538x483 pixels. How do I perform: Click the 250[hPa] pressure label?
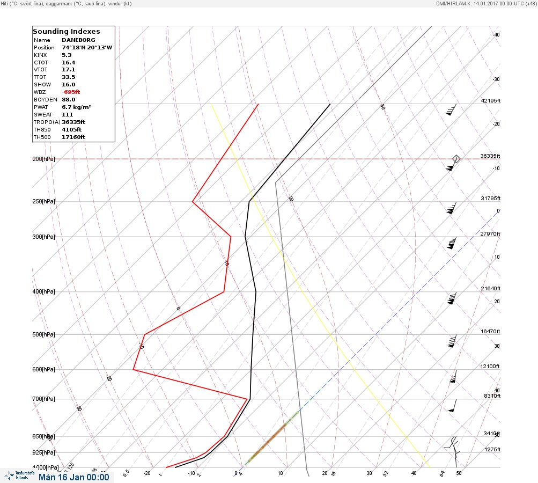tap(43, 201)
